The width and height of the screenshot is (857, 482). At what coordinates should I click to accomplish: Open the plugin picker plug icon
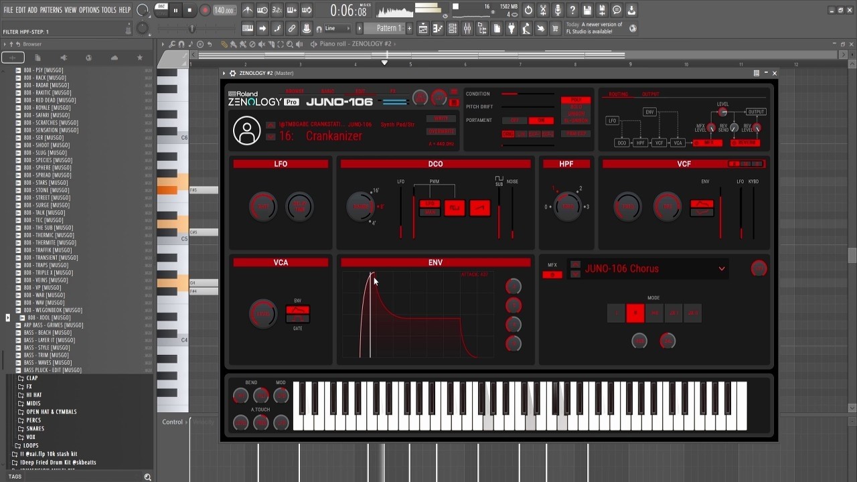coord(511,28)
